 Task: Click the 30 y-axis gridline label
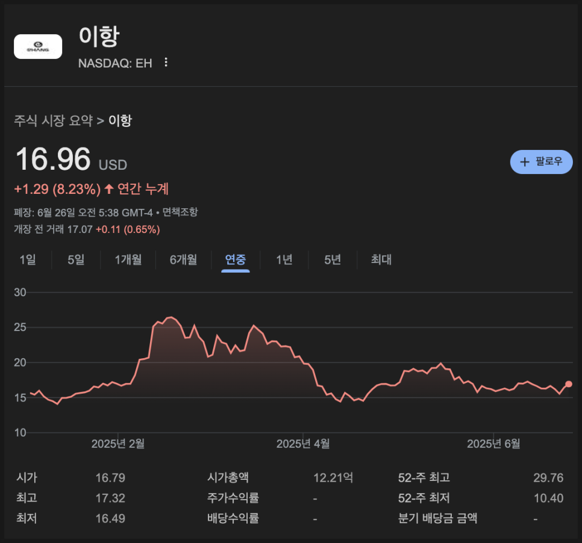[20, 293]
